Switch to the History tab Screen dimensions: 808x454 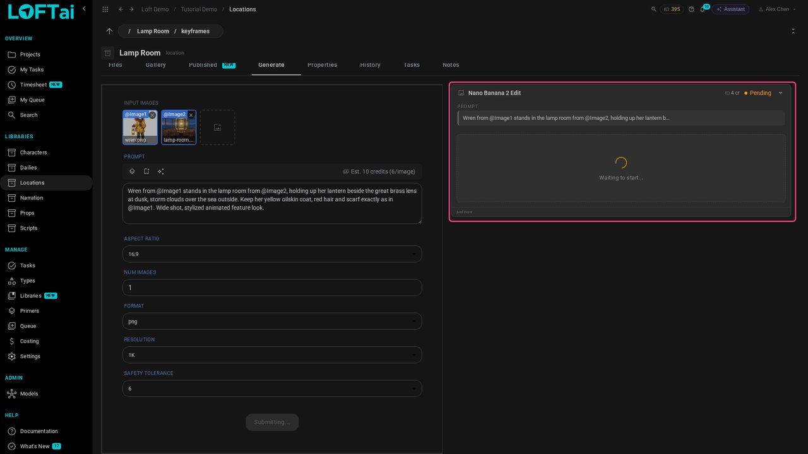click(x=370, y=65)
